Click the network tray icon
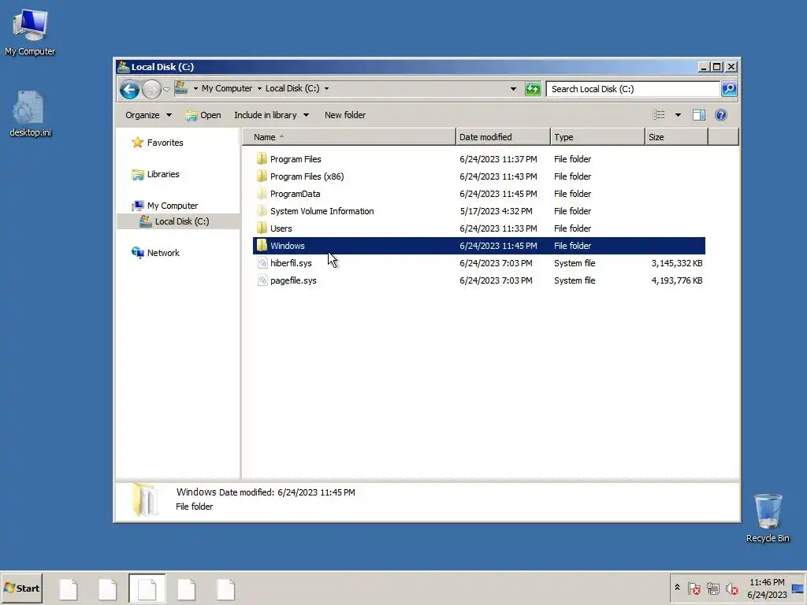The width and height of the screenshot is (807, 605). click(x=712, y=588)
